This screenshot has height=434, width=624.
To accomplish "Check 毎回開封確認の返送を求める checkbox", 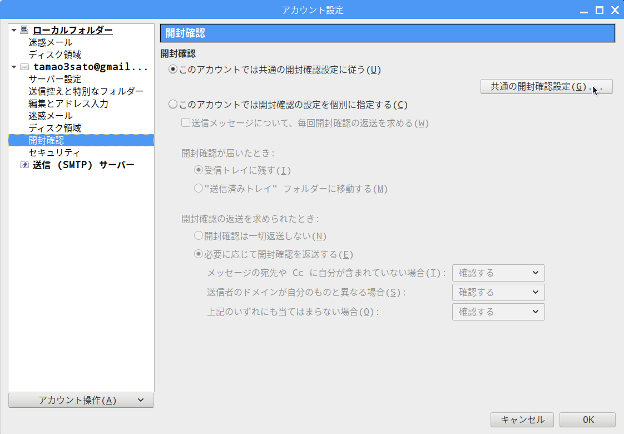I will coord(185,122).
